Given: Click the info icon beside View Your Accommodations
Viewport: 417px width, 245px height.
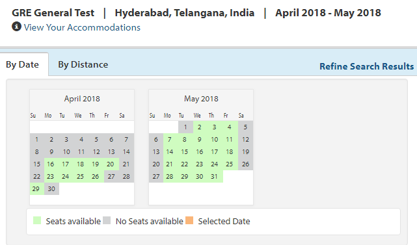Looking at the screenshot, I should pyautogui.click(x=16, y=27).
